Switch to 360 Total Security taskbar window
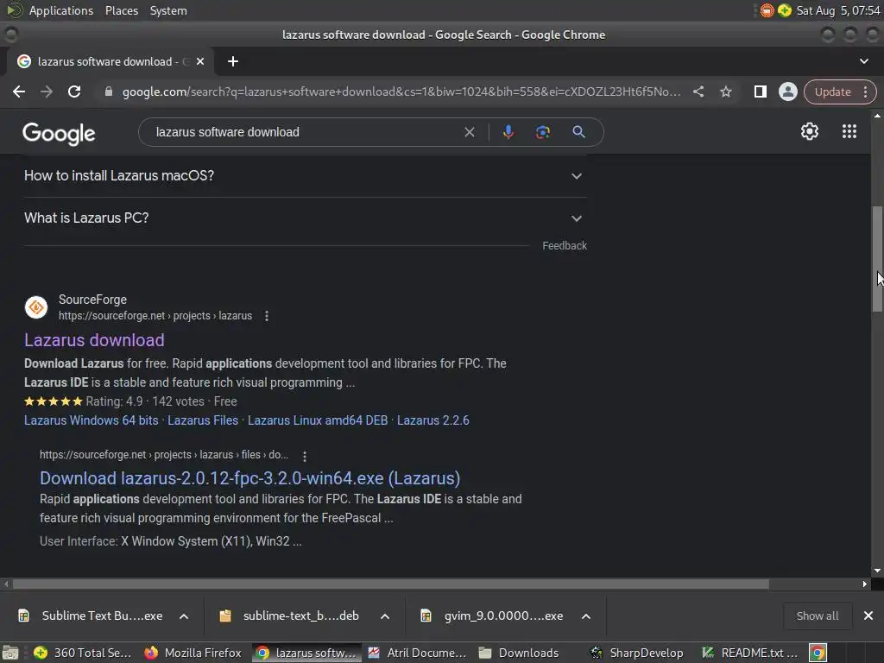Screen dimensions: 884x663 pyautogui.click(x=82, y=653)
